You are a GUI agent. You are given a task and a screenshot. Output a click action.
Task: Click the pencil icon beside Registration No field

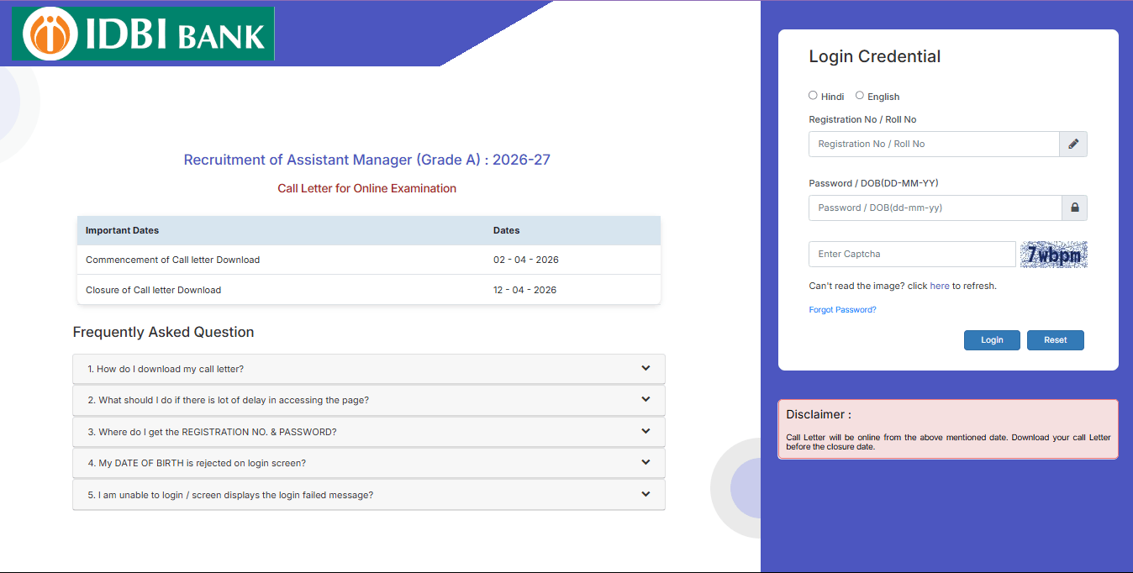[1073, 144]
